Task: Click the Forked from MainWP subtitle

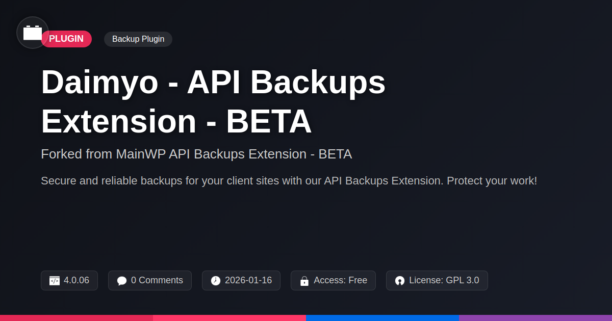Action: (196, 154)
